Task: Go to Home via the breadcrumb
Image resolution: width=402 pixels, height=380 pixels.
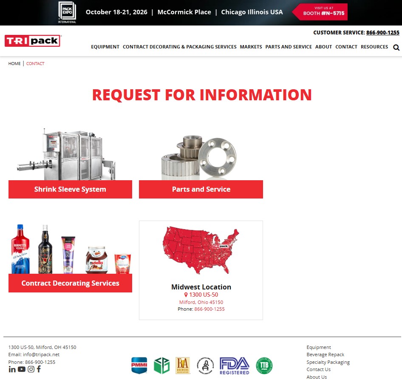Action: pyautogui.click(x=14, y=64)
